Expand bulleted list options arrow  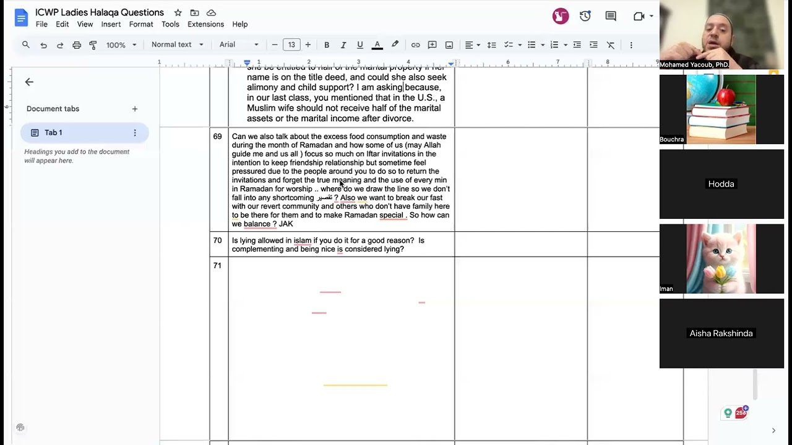click(x=543, y=44)
